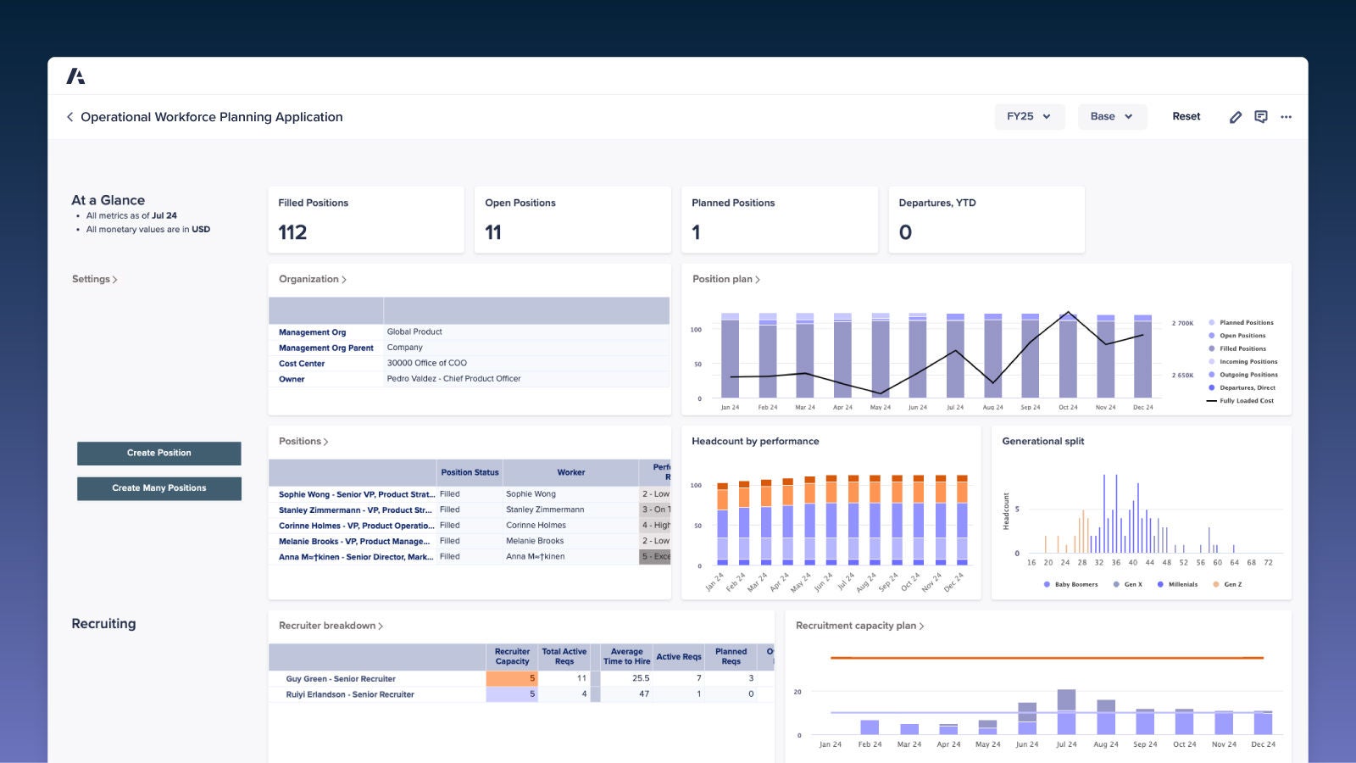The image size is (1356, 763).
Task: Toggle Fully Loaded Cost legend series
Action: click(x=1245, y=401)
